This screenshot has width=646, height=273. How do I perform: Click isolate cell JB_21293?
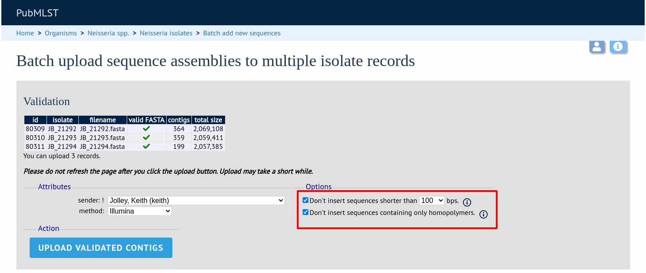click(x=62, y=137)
